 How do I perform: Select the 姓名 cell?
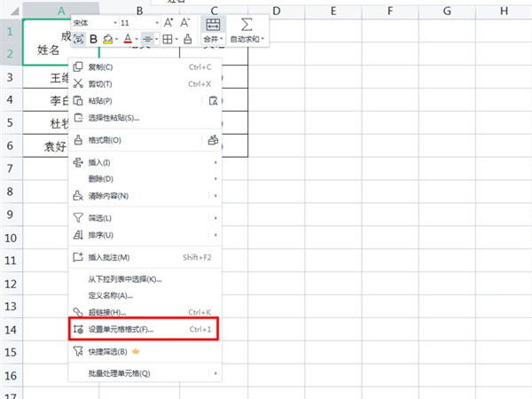[48, 50]
